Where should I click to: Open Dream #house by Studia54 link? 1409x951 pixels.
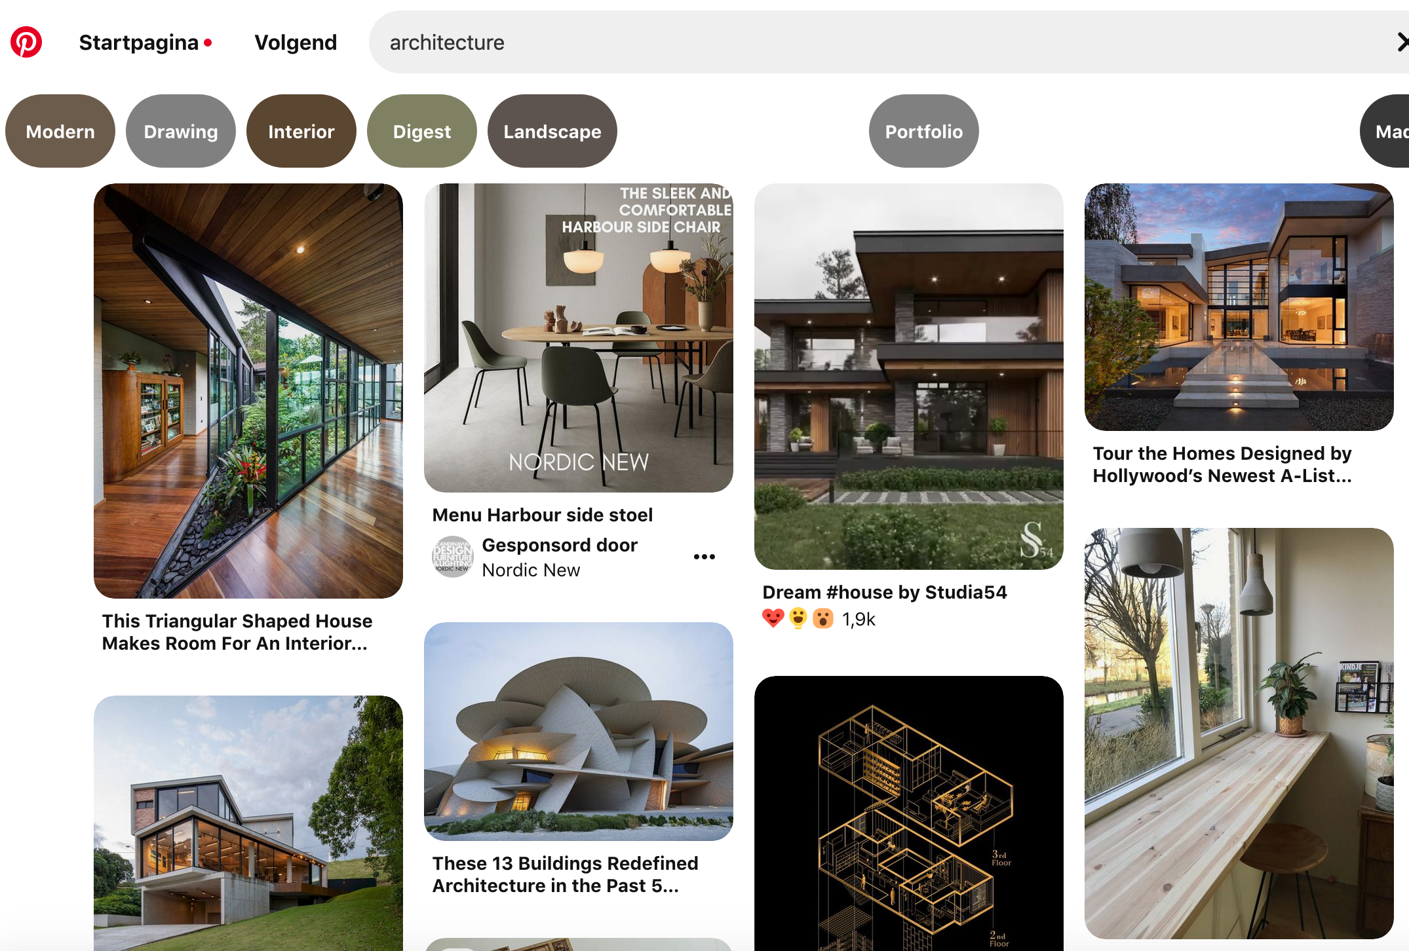pos(885,592)
